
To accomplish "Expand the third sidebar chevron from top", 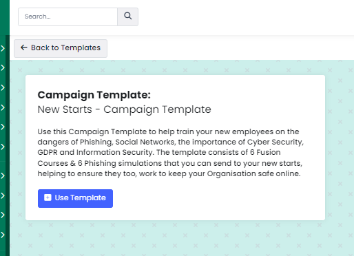I will (3, 87).
